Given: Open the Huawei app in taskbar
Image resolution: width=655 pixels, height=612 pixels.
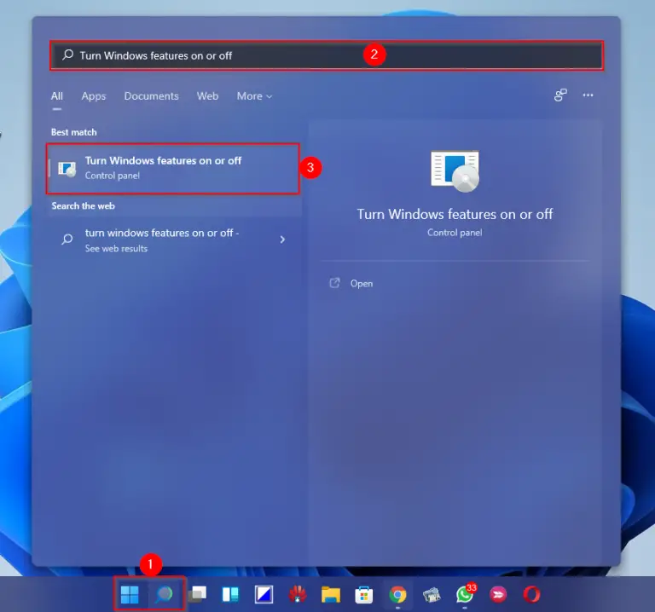Looking at the screenshot, I should 298,594.
